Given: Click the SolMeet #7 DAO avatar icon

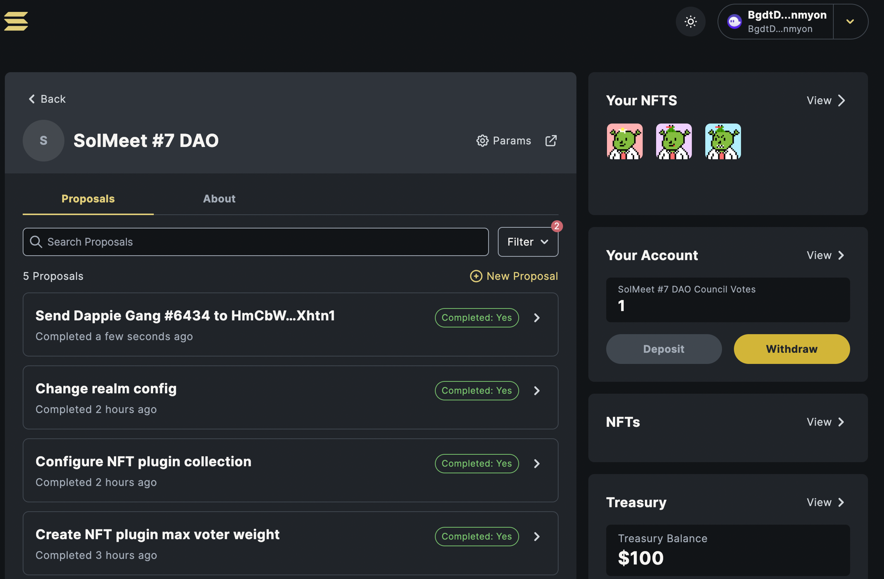Looking at the screenshot, I should tap(43, 141).
